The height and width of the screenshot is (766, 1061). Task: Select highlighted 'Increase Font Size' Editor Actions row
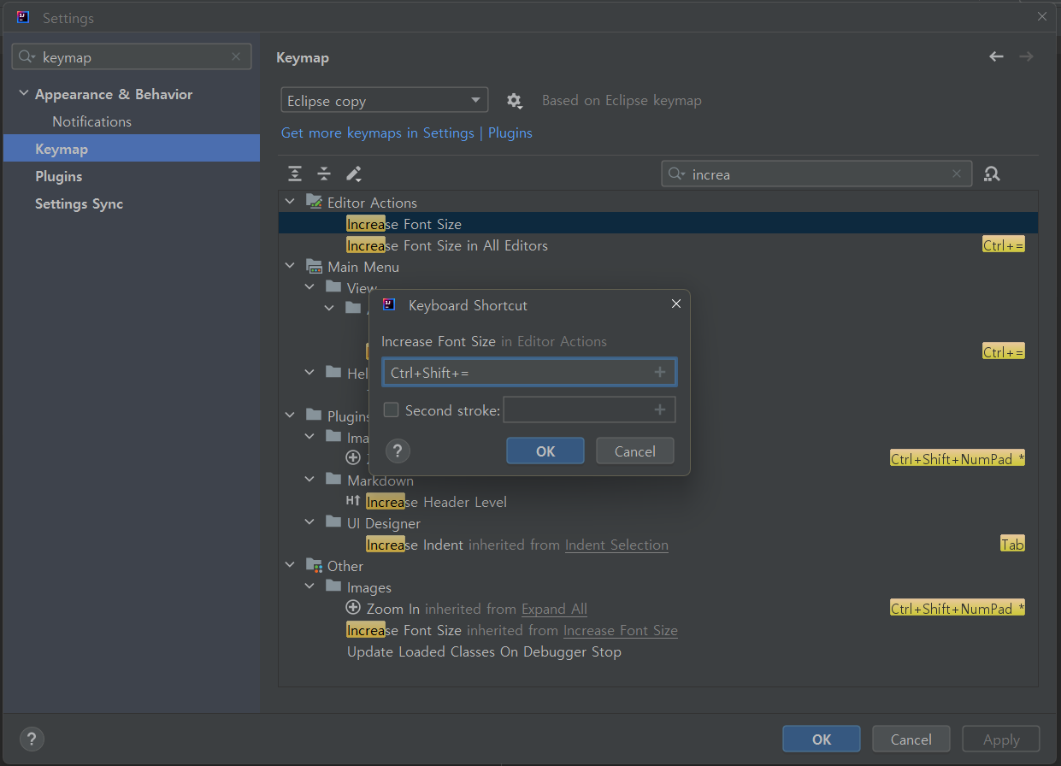click(658, 224)
